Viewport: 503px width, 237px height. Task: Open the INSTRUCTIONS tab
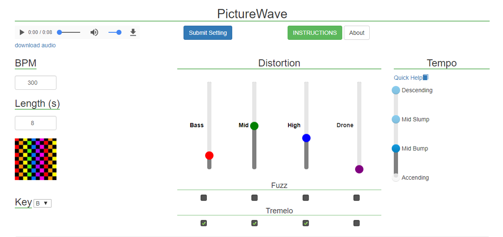click(x=315, y=33)
